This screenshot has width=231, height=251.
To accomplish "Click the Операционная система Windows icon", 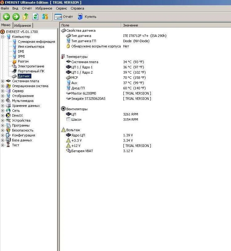I will pyautogui.click(x=8, y=86).
